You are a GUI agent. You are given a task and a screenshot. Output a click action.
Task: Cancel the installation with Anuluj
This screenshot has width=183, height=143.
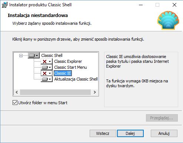[164, 133]
